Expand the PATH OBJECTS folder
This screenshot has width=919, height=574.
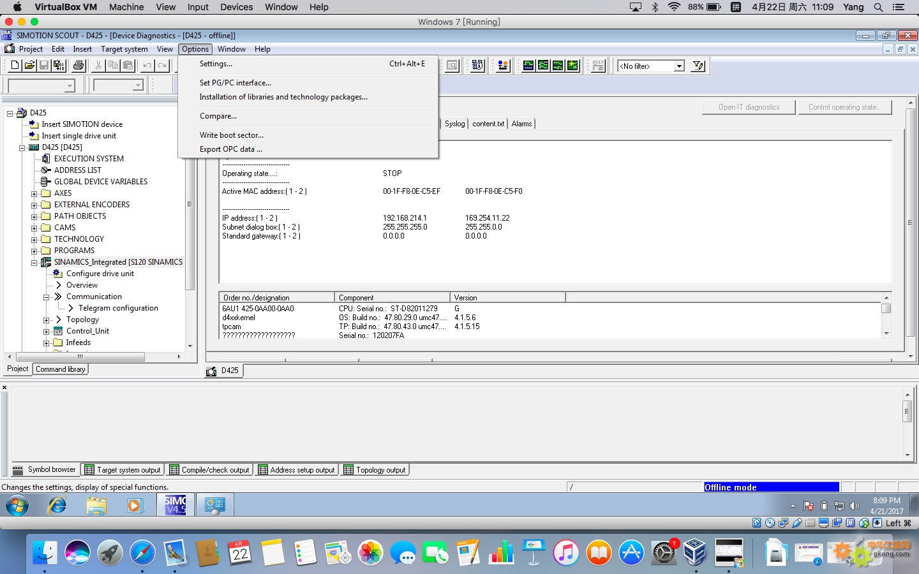(34, 216)
